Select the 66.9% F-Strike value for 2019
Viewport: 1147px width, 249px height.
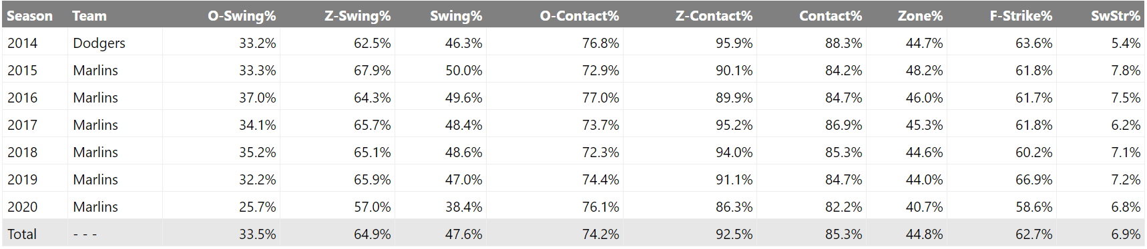[x=1034, y=180]
